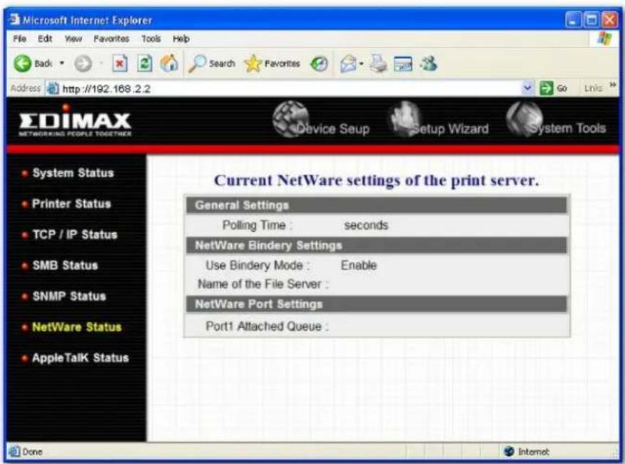Click the NetWare Port Settings header
The height and width of the screenshot is (464, 625).
[x=376, y=304]
